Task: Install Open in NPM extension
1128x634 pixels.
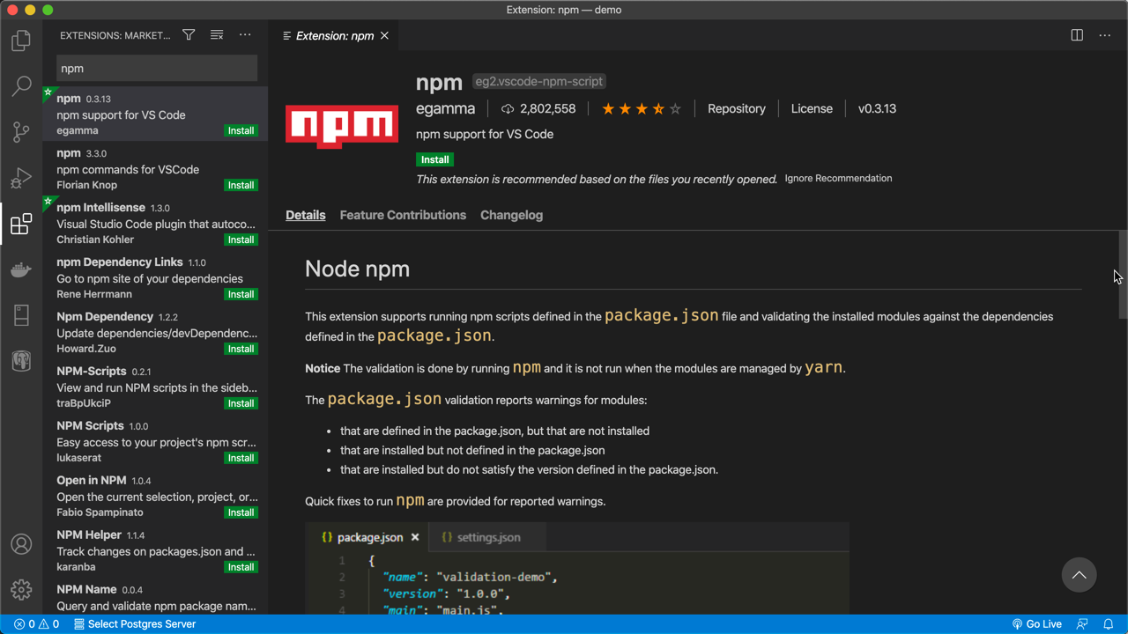Action: [x=241, y=512]
